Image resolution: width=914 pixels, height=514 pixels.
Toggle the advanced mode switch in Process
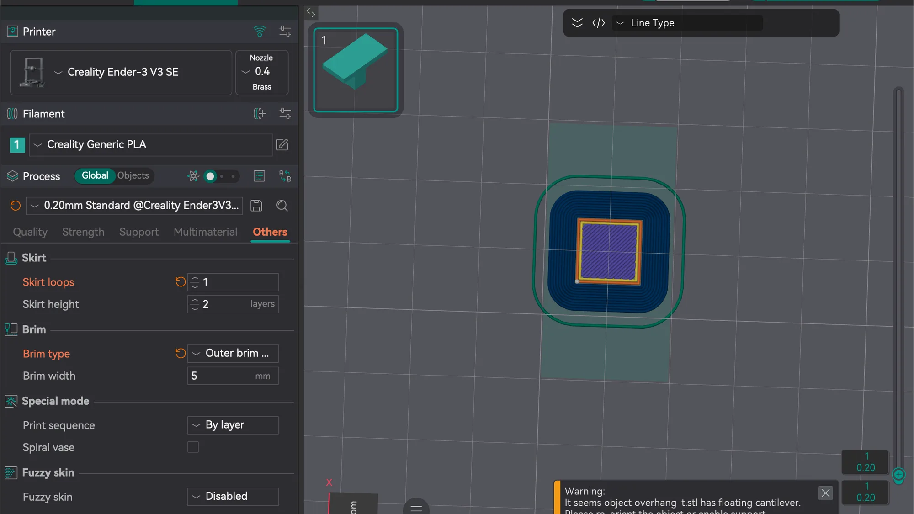click(x=221, y=176)
